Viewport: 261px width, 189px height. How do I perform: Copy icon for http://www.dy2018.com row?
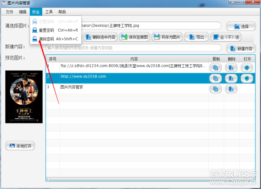click(215, 78)
